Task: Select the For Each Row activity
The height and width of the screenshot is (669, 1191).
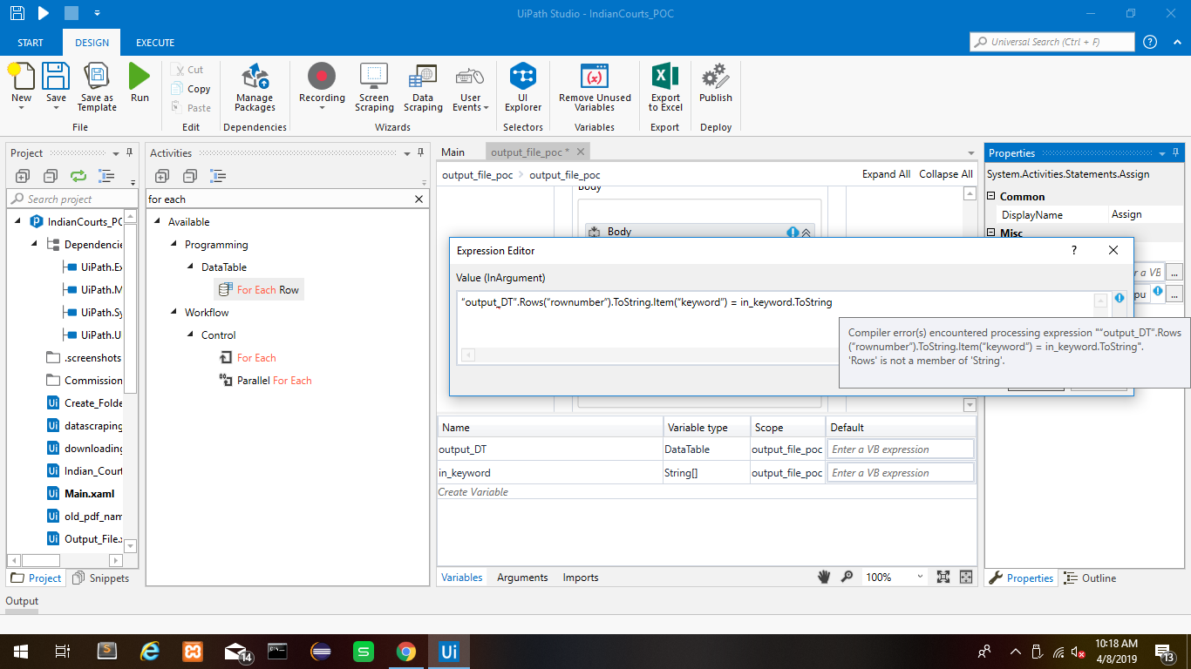Action: 268,290
